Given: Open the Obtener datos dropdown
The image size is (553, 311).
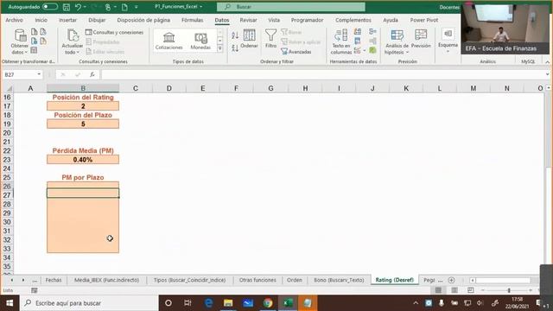Looking at the screenshot, I should pos(19,42).
